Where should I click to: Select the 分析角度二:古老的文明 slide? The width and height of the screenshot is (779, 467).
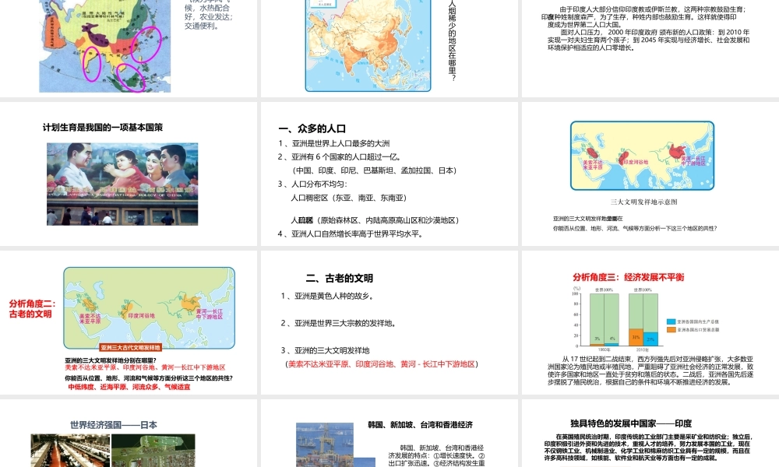point(129,322)
